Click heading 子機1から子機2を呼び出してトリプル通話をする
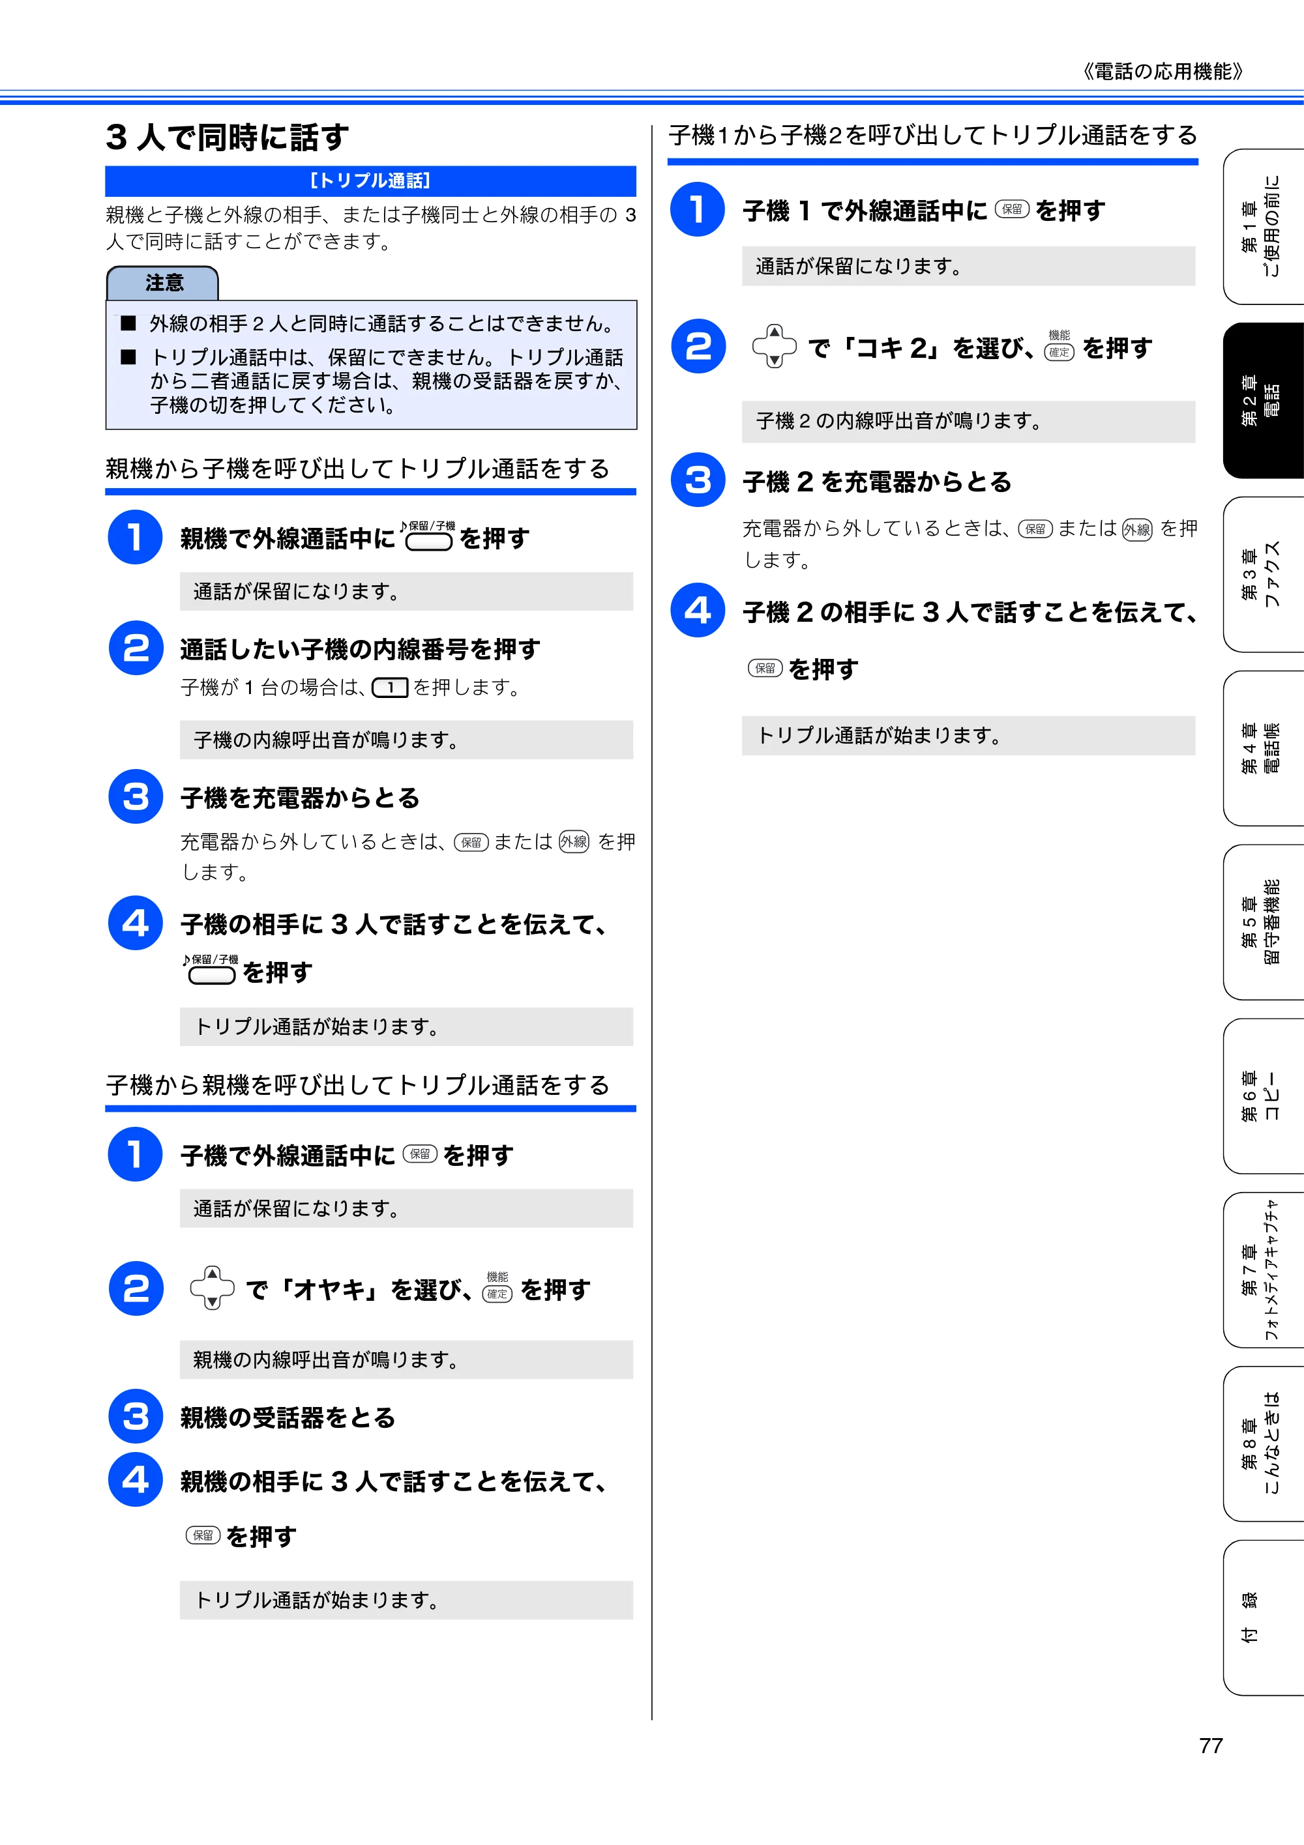 point(932,135)
